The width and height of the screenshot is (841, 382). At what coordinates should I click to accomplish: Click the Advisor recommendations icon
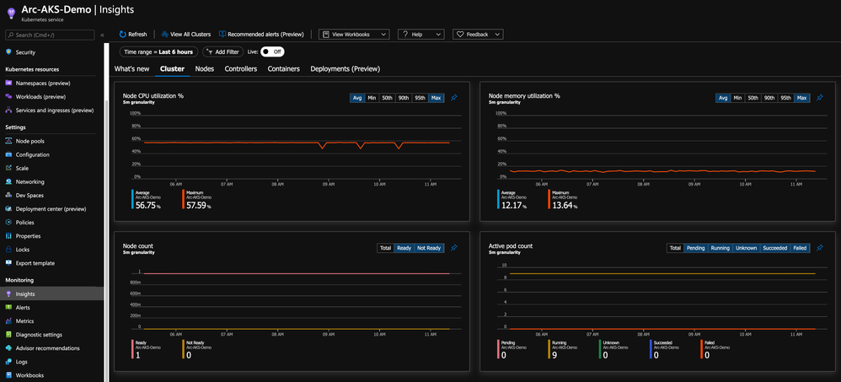coord(8,348)
